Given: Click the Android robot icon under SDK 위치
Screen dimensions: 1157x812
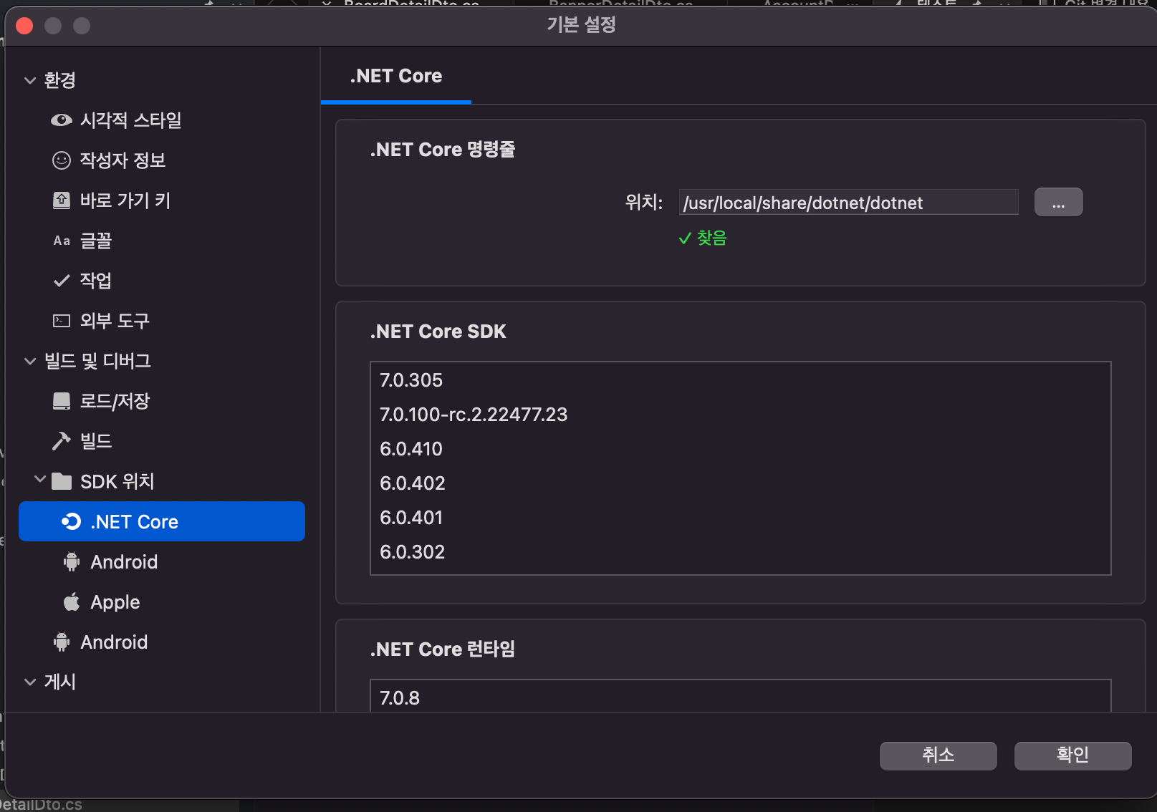Looking at the screenshot, I should pos(72,562).
